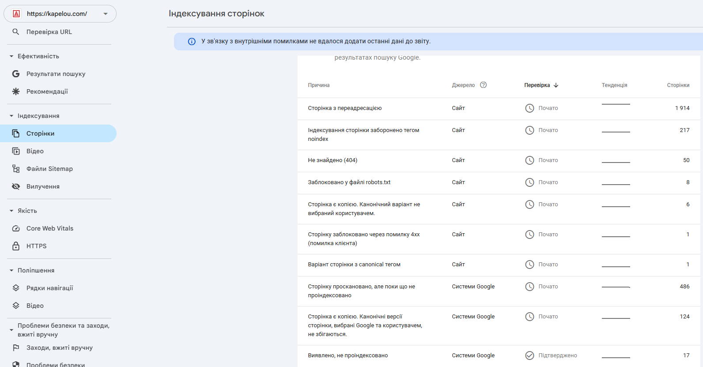Viewport: 703px width, 367px height.
Task: Click the flag icon for Заходи, вжиті вручну
Action: pos(16,348)
